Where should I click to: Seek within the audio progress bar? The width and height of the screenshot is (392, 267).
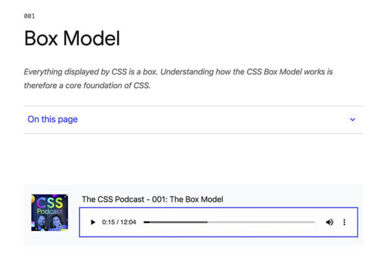229,223
